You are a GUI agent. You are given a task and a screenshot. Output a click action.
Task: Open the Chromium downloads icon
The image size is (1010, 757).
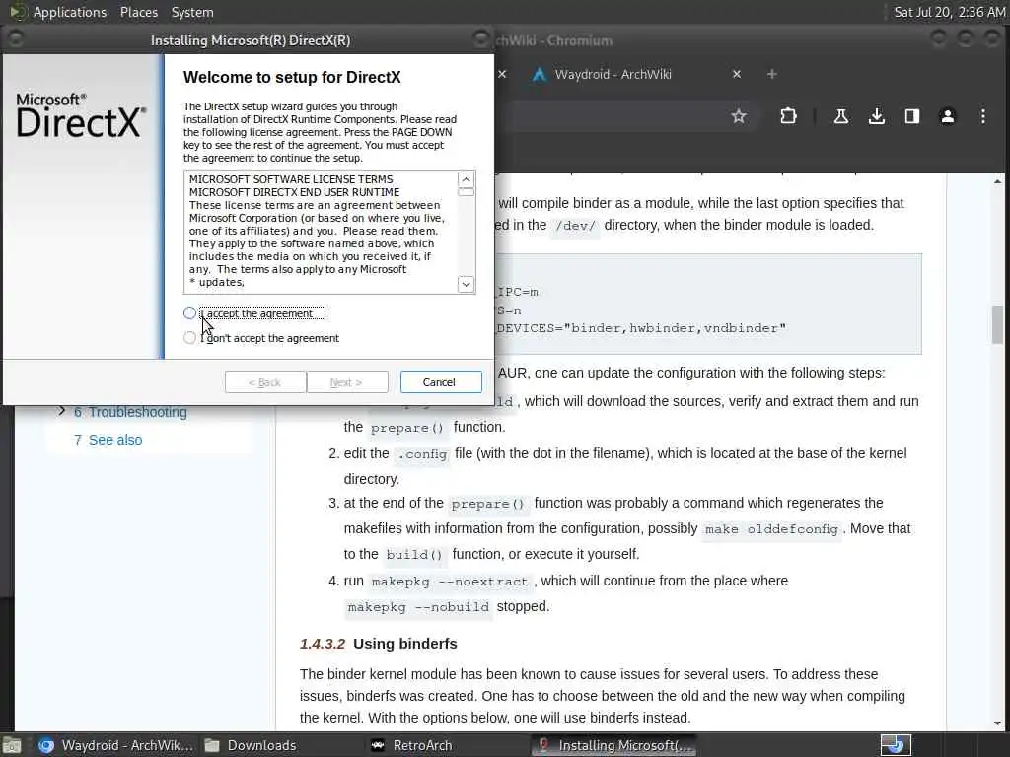[876, 116]
